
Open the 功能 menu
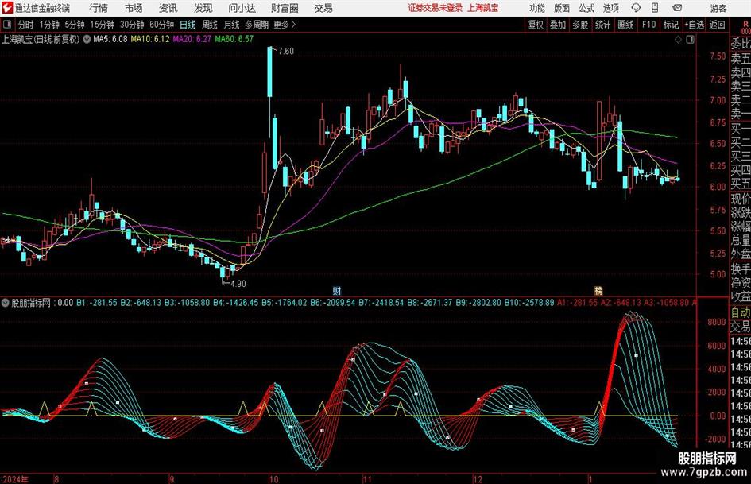pyautogui.click(x=537, y=8)
